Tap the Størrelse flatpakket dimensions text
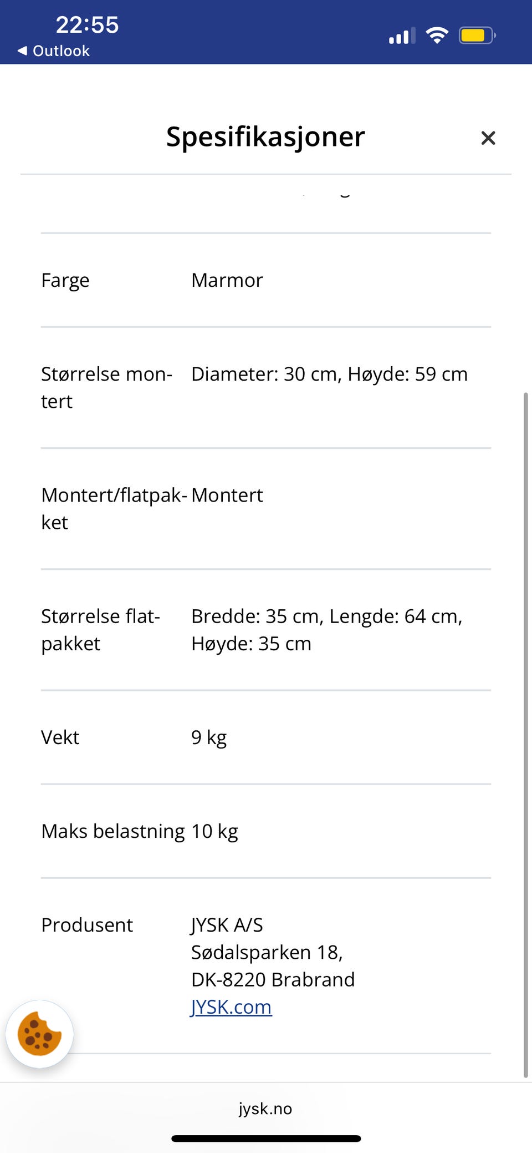532x1153 pixels. (326, 630)
